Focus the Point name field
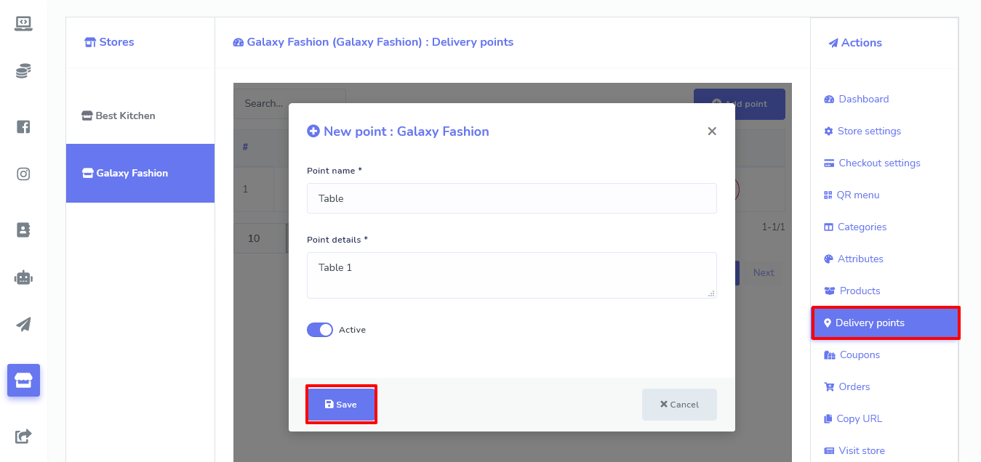The width and height of the screenshot is (981, 462). 512,198
